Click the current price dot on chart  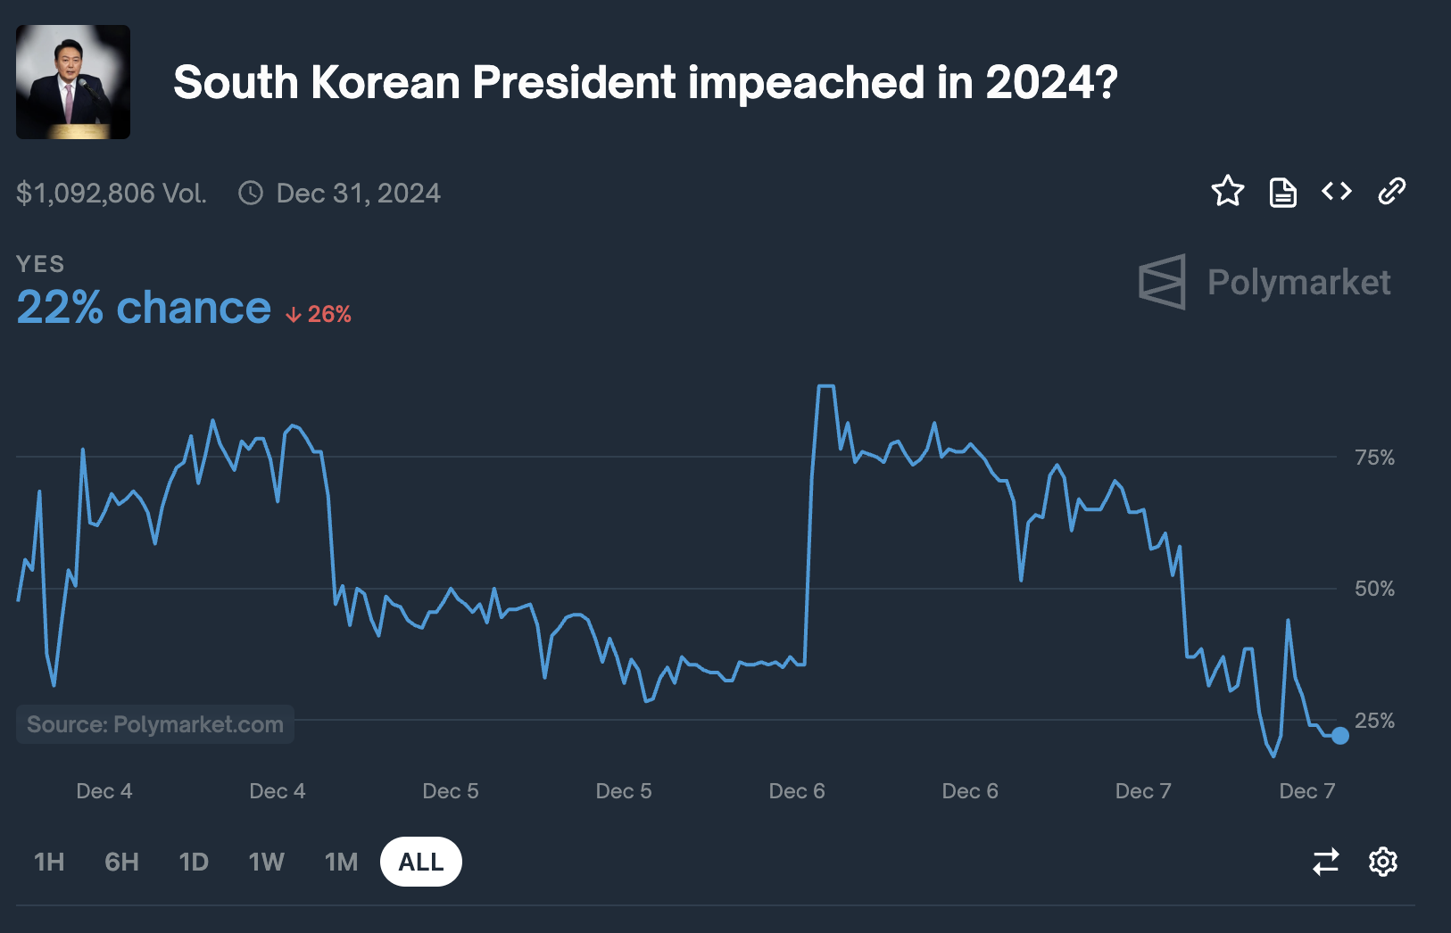(x=1340, y=736)
